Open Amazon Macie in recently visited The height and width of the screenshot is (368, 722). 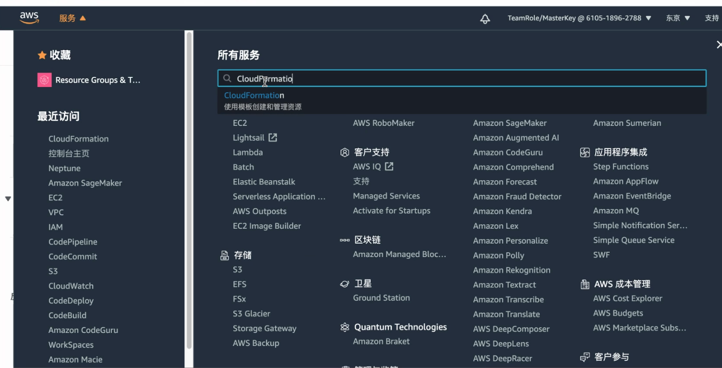coord(75,359)
